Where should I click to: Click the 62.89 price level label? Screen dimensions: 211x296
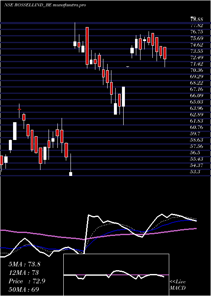tap(197, 115)
